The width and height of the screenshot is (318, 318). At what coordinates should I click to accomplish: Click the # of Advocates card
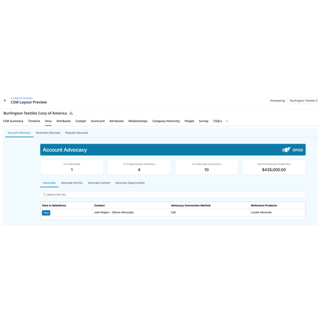coord(72,167)
